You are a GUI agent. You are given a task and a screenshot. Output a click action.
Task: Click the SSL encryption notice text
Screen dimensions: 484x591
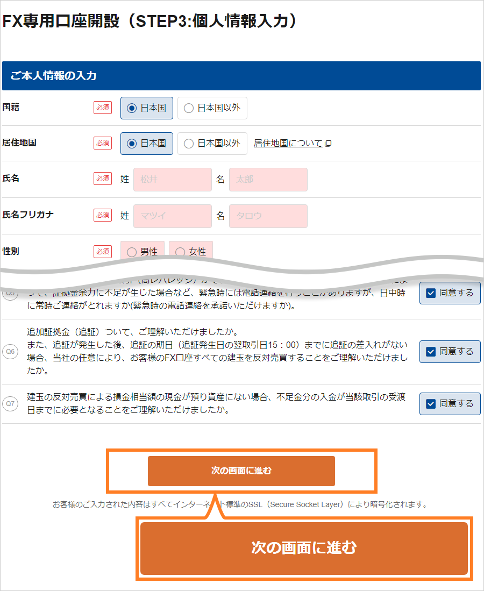coord(240,504)
